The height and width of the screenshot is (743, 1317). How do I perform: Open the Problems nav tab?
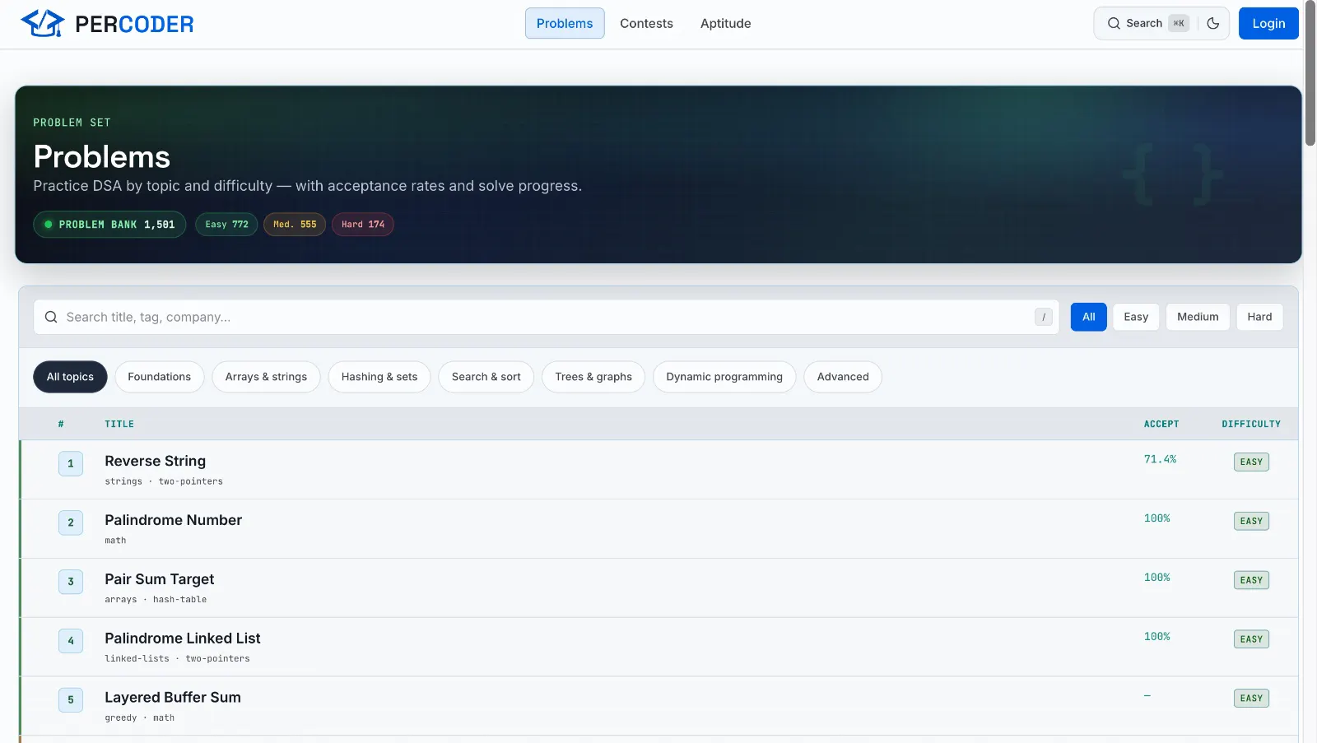pos(565,23)
